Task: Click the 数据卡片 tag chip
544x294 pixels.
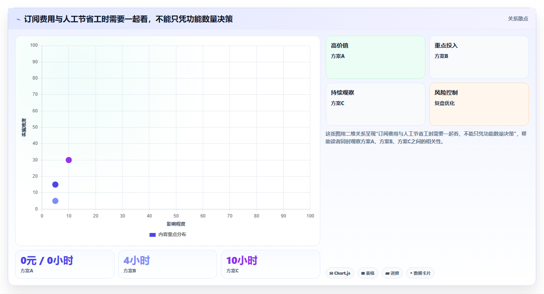Action: click(x=420, y=273)
